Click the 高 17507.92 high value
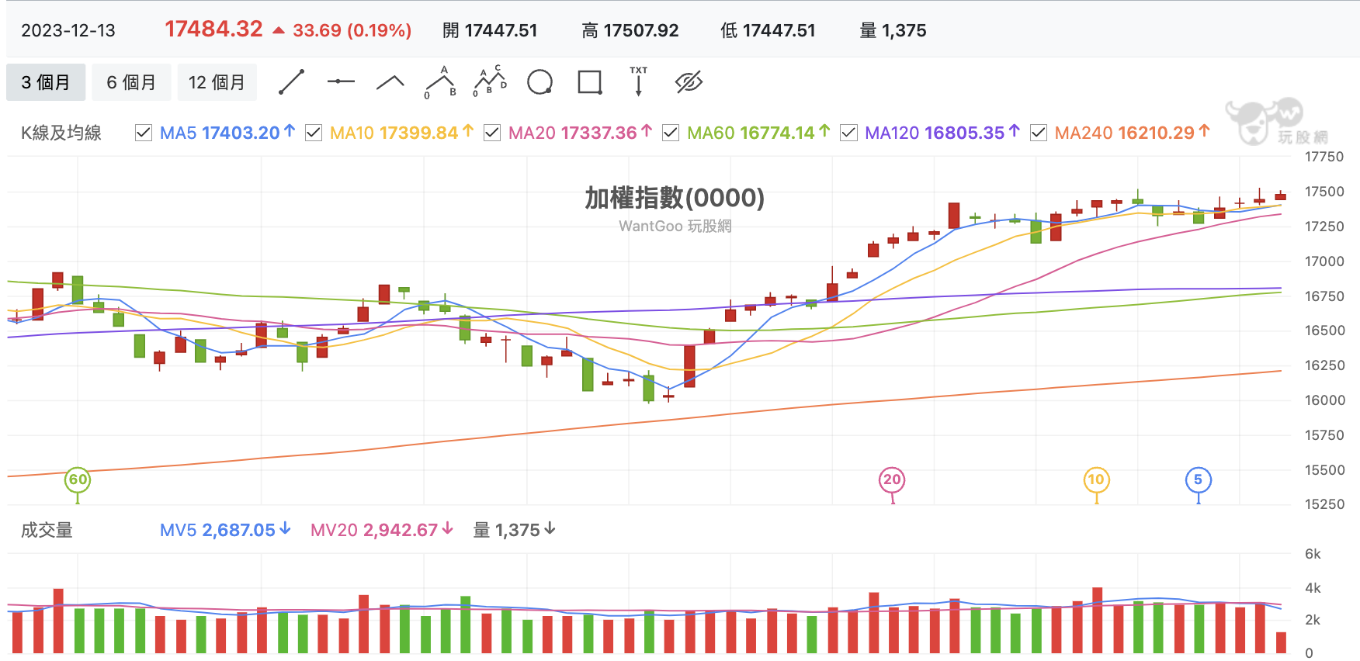 pyautogui.click(x=630, y=30)
